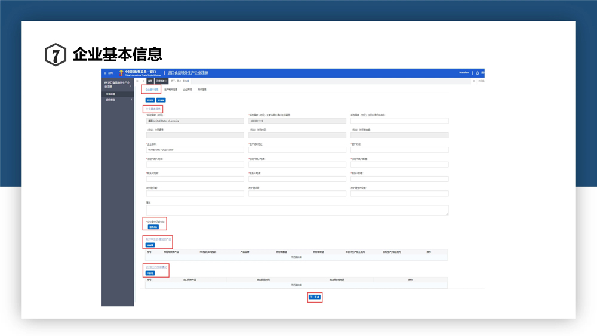Switch to the 企业基本信息 tab
597x336 pixels.
[x=152, y=90]
